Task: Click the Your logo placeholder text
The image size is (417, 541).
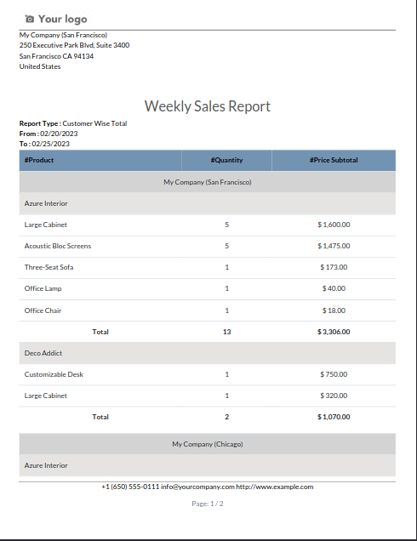Action: pos(62,19)
